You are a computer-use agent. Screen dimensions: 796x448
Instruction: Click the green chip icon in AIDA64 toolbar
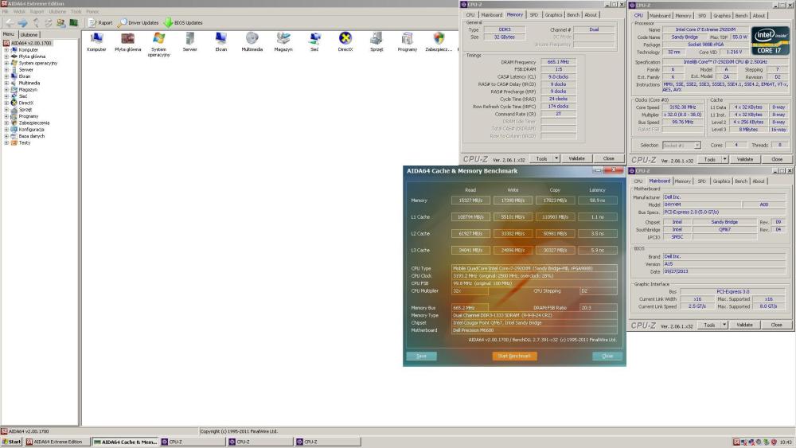tap(73, 23)
